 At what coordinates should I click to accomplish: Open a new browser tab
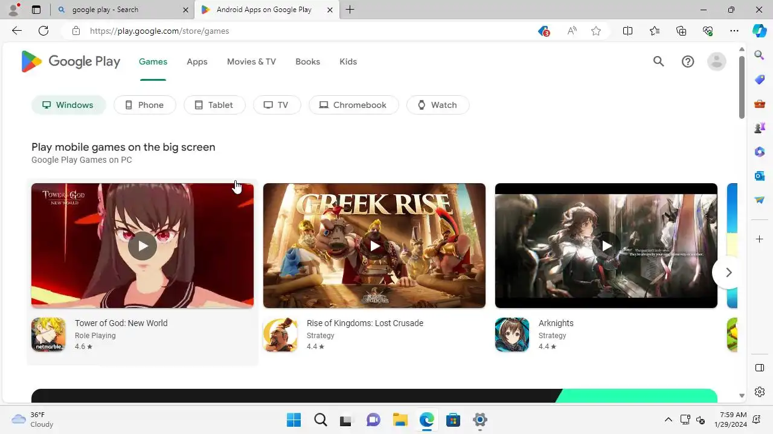[350, 10]
